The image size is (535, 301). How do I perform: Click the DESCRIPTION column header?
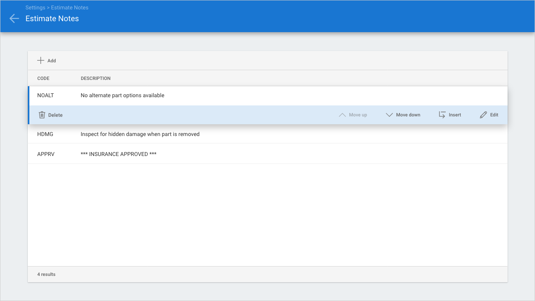click(x=96, y=78)
